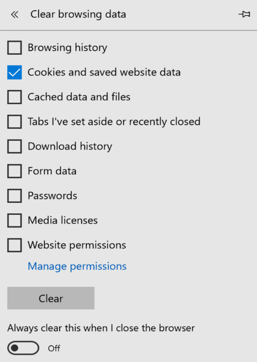Check the Website permissions checkbox
Screen dimensions: 257x362
click(x=15, y=246)
